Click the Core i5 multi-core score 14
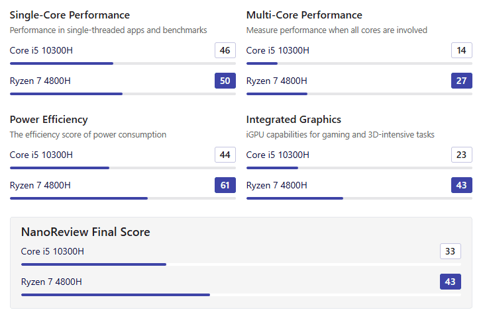This screenshot has width=483, height=316. (x=461, y=50)
